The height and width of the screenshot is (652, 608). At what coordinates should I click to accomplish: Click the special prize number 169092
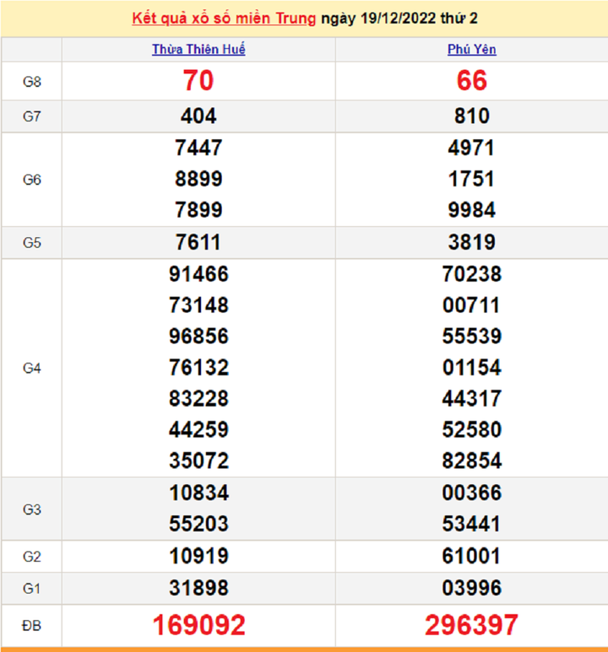(198, 625)
